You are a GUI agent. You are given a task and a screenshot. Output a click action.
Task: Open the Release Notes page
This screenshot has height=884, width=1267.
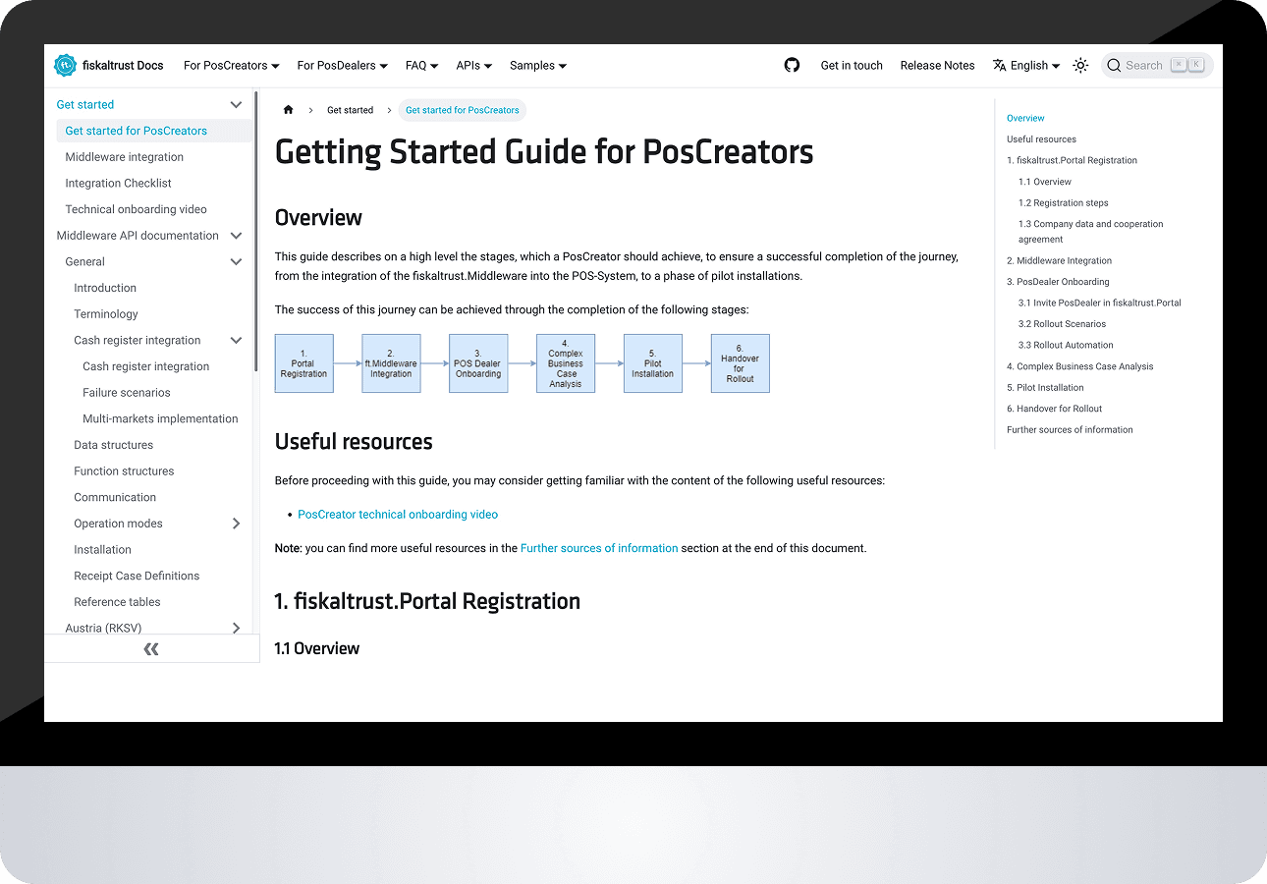click(937, 66)
